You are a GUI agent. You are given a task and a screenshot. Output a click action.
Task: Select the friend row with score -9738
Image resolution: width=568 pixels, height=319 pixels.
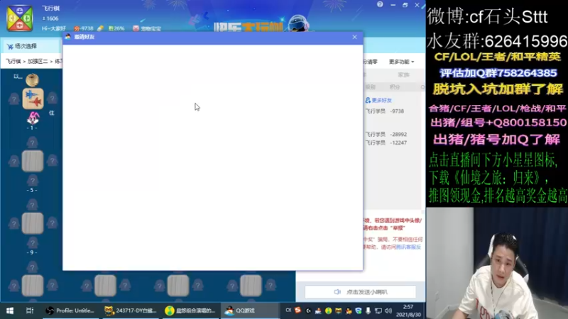point(393,111)
